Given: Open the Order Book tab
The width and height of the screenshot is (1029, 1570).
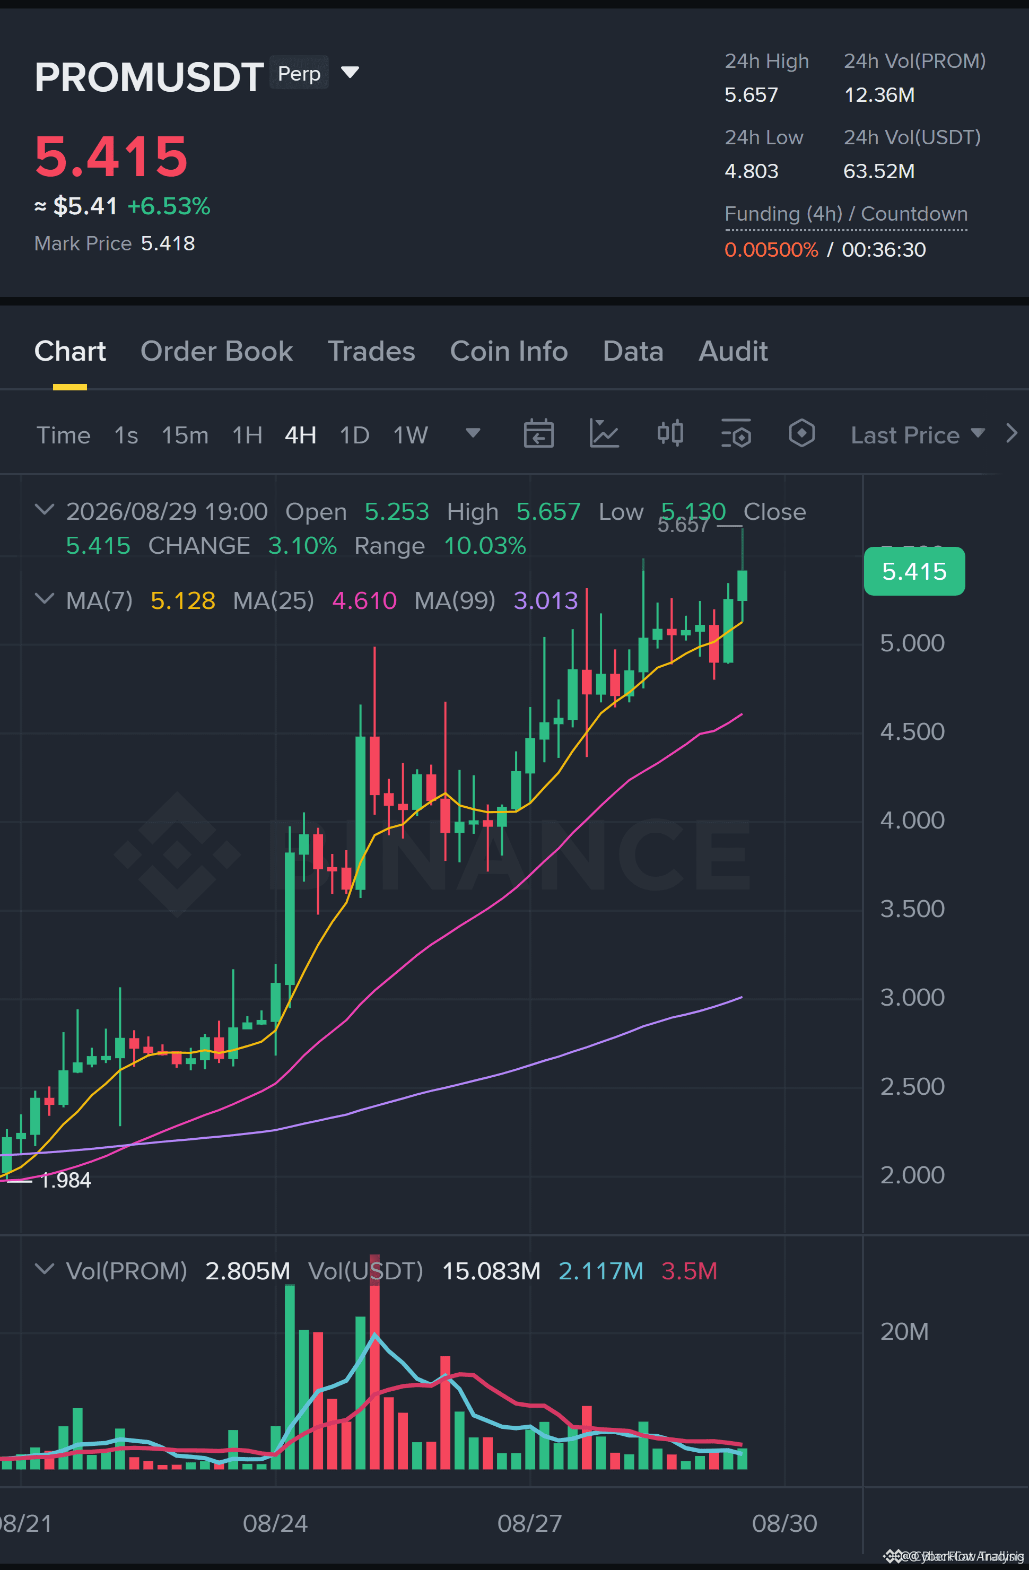Looking at the screenshot, I should point(216,351).
